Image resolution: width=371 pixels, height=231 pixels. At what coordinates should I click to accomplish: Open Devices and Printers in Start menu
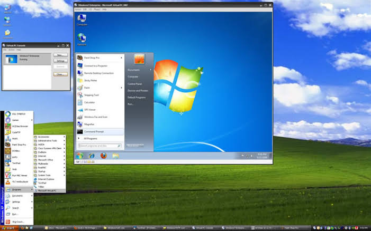tap(138, 91)
